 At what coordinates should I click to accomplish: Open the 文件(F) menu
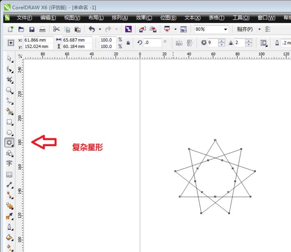point(25,18)
